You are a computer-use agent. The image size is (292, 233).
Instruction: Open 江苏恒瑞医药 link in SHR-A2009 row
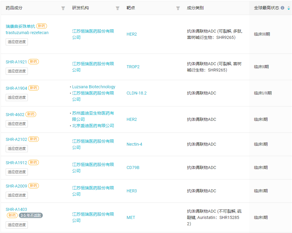(93, 191)
